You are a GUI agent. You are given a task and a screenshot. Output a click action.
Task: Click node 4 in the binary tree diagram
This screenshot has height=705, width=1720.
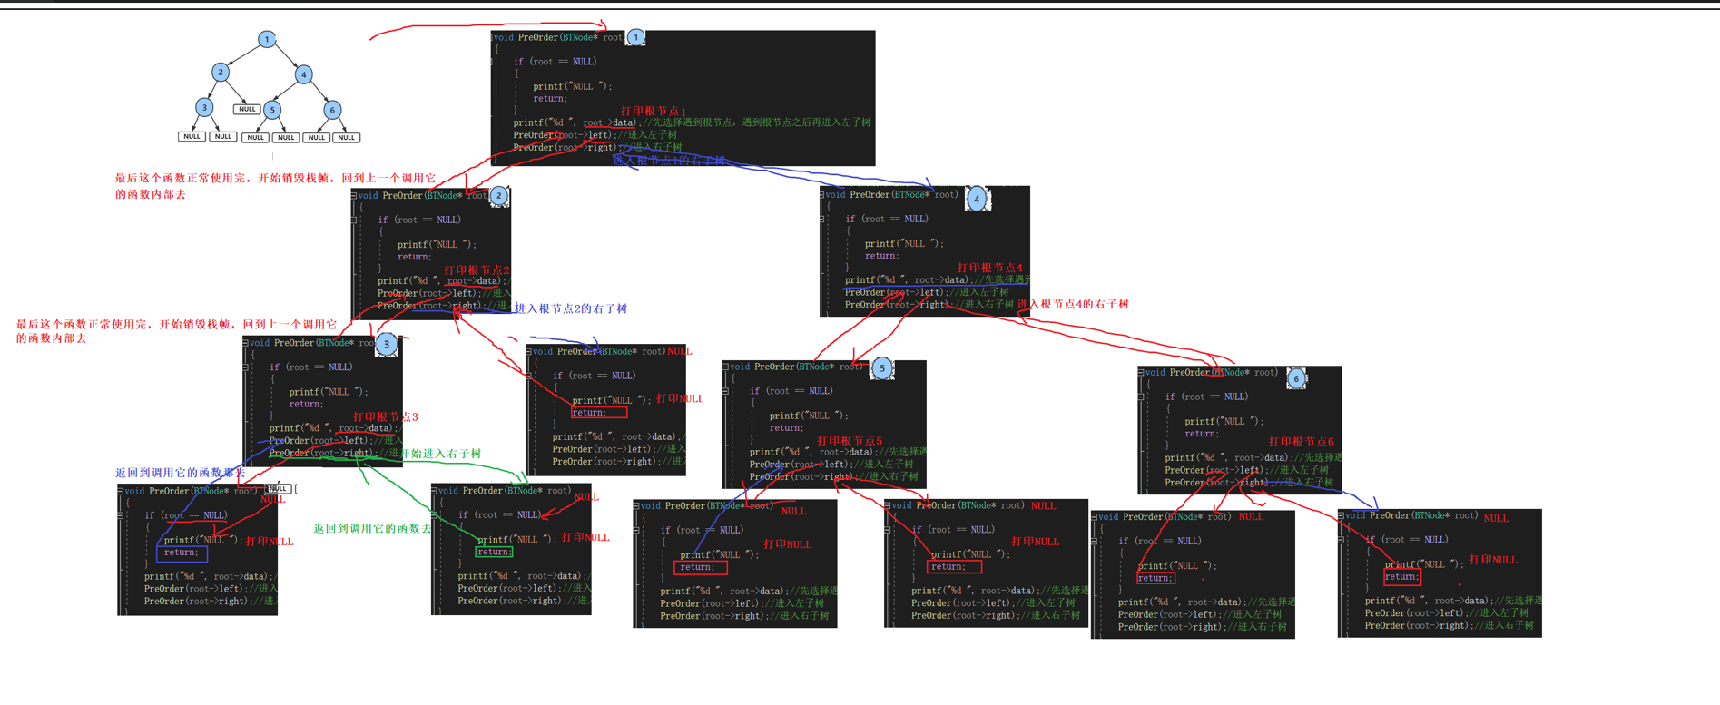304,74
